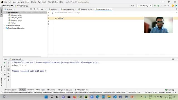This screenshot has width=178, height=100.
Task: Open TODO tool window
Action: click(x=30, y=90)
